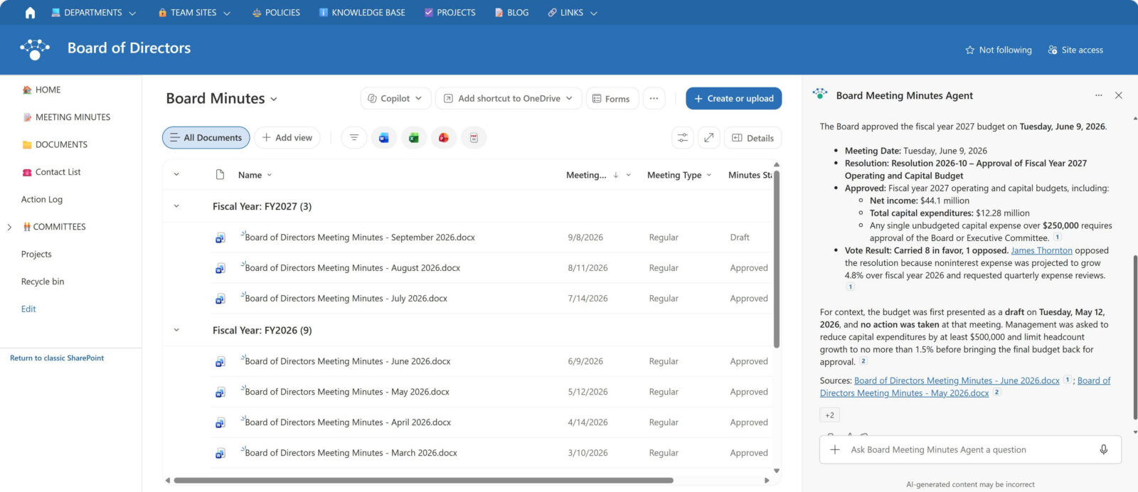Toggle Not following star for this site
Image resolution: width=1138 pixels, height=492 pixels.
tap(970, 50)
